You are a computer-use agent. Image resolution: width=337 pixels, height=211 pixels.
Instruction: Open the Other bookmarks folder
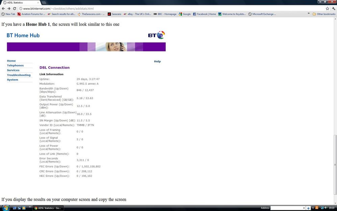(324, 14)
